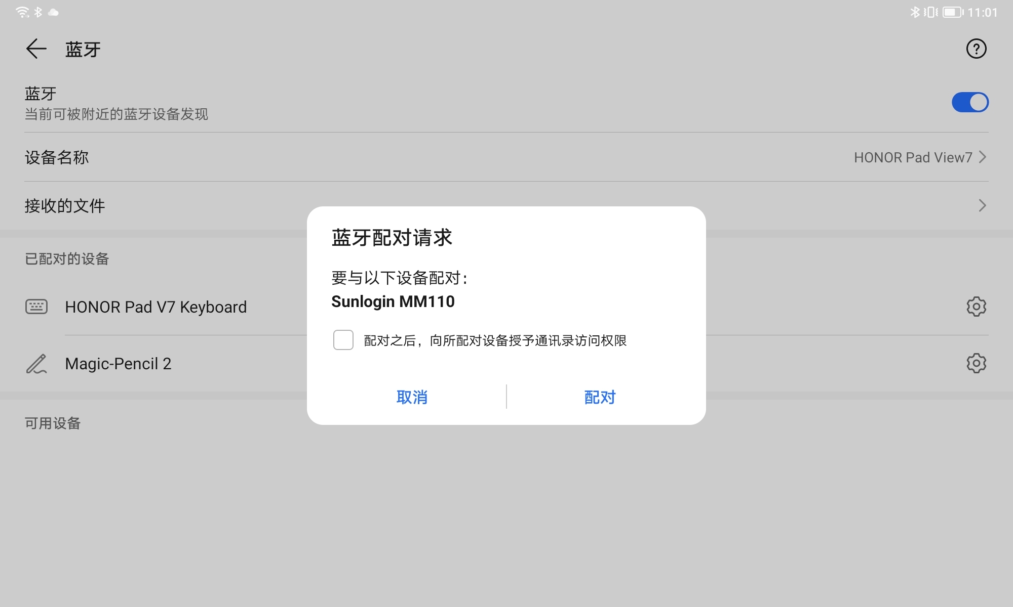Image resolution: width=1013 pixels, height=607 pixels.
Task: Click 取消 to cancel pairing
Action: 412,397
